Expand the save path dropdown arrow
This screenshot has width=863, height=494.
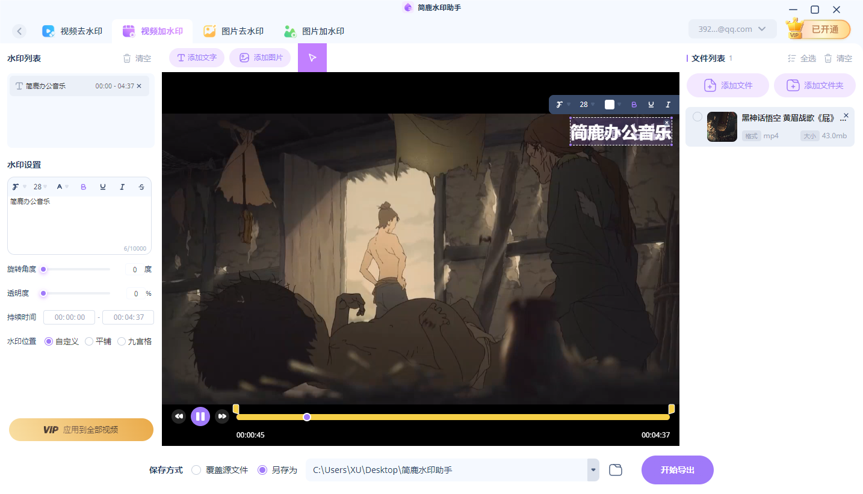click(x=592, y=469)
